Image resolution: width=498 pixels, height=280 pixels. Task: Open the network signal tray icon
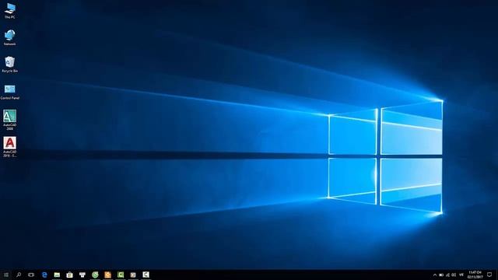tap(447, 275)
